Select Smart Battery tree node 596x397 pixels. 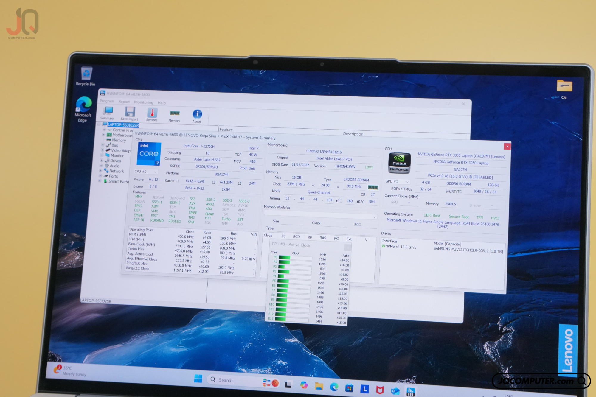[119, 182]
